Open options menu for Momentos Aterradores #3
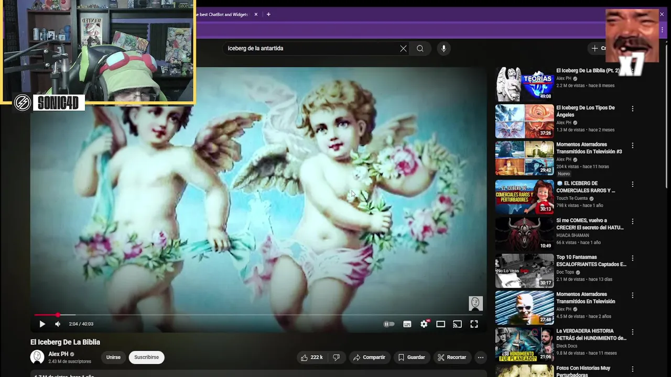 point(632,146)
